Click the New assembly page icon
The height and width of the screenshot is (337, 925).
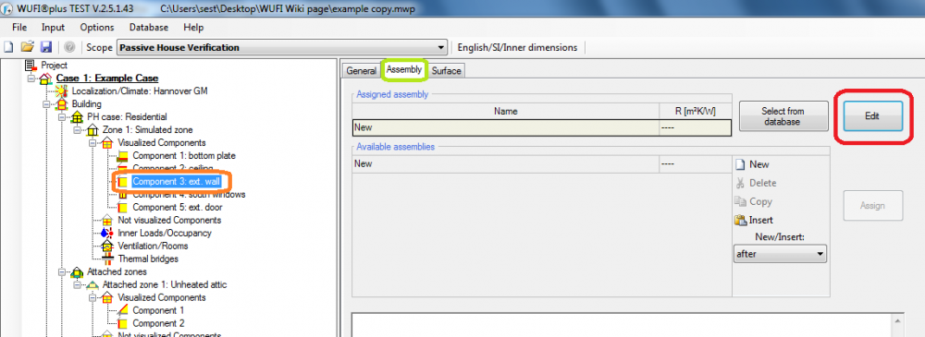[x=740, y=164]
